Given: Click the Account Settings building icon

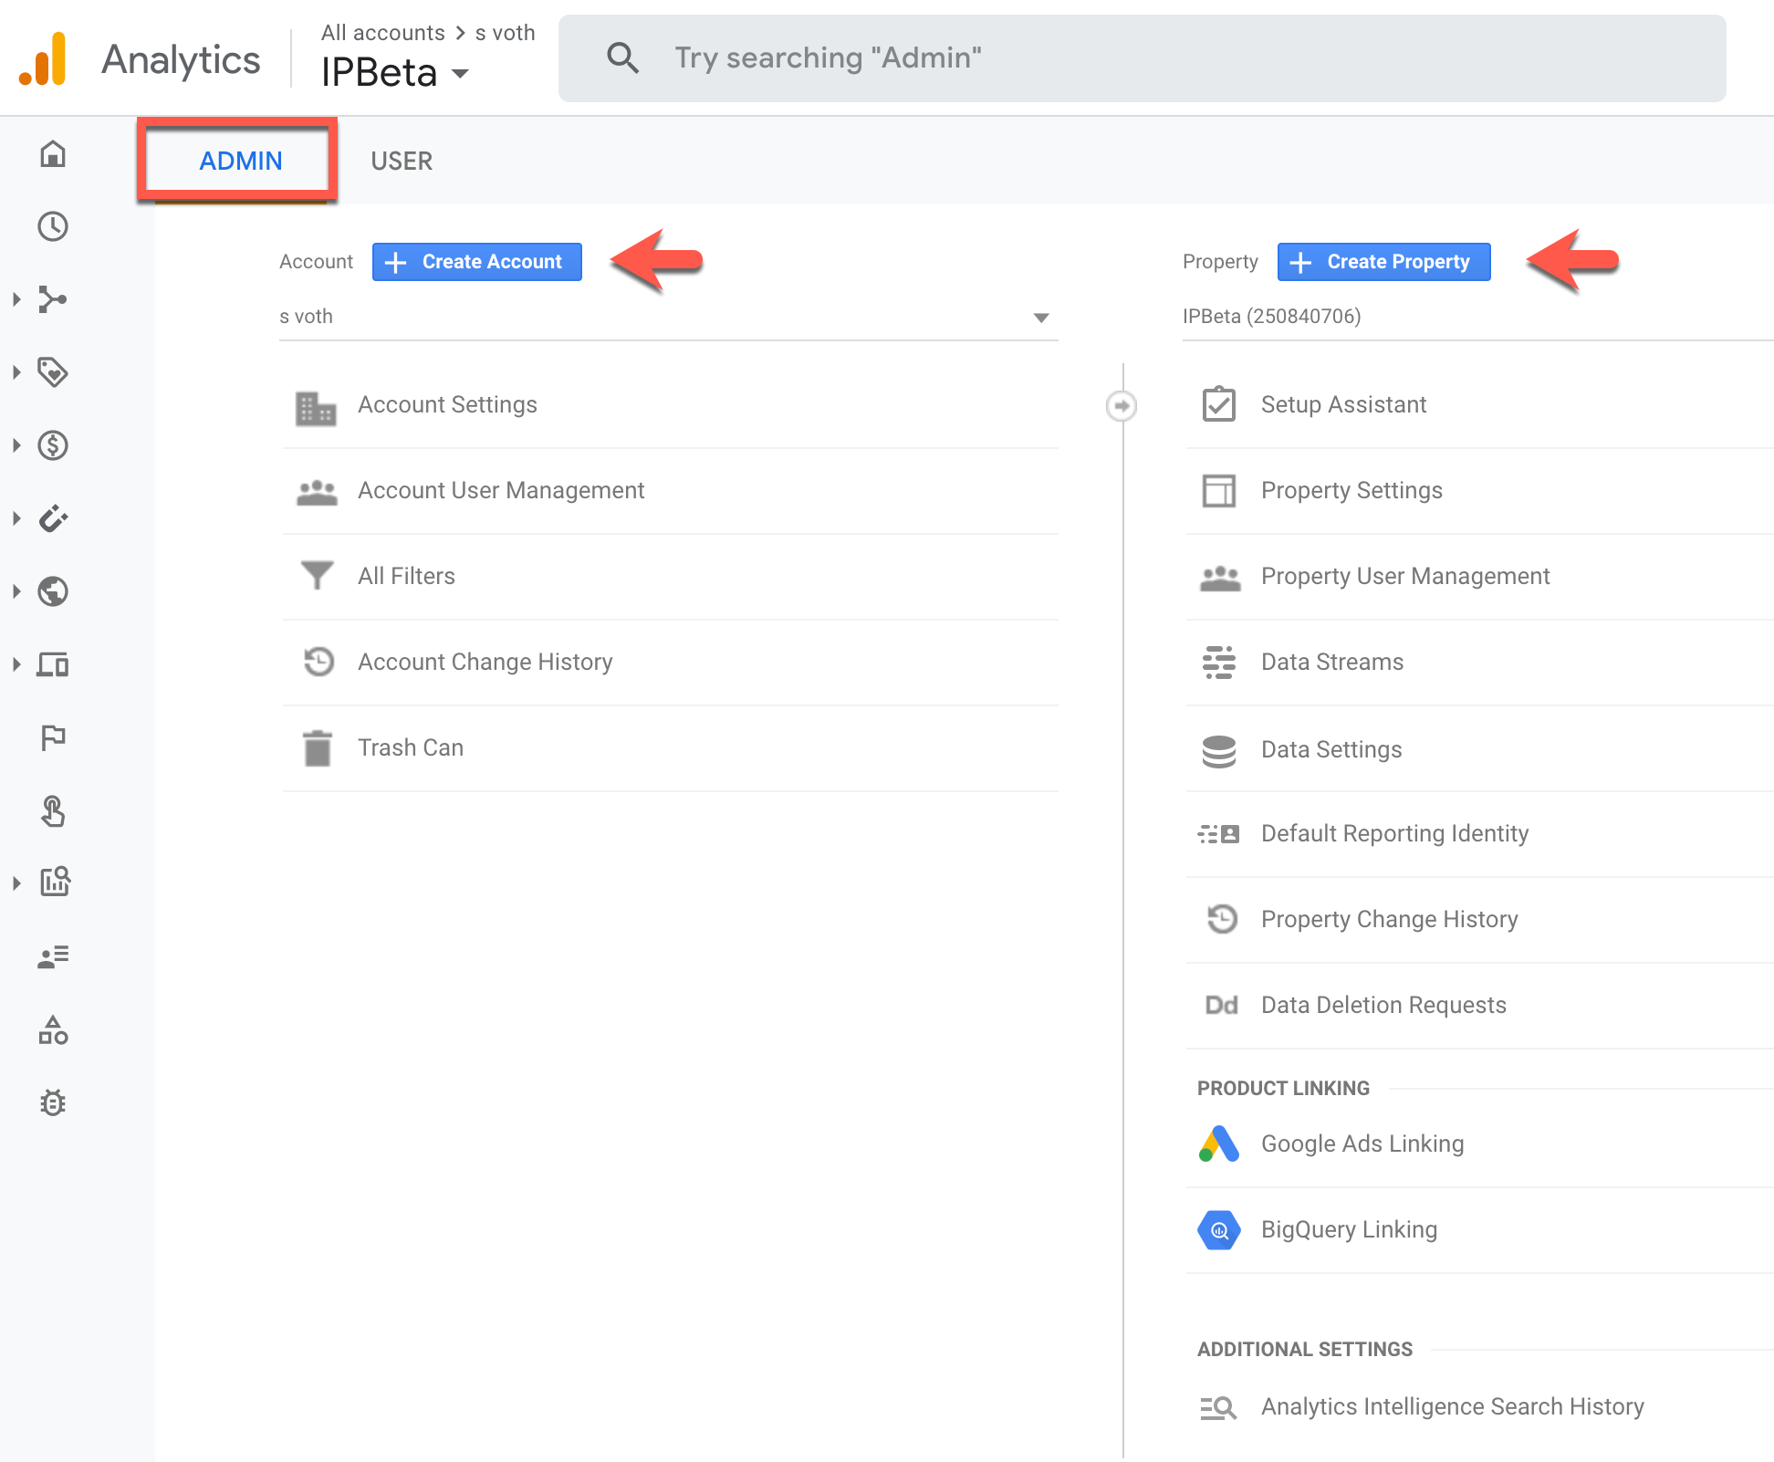Looking at the screenshot, I should pyautogui.click(x=316, y=408).
